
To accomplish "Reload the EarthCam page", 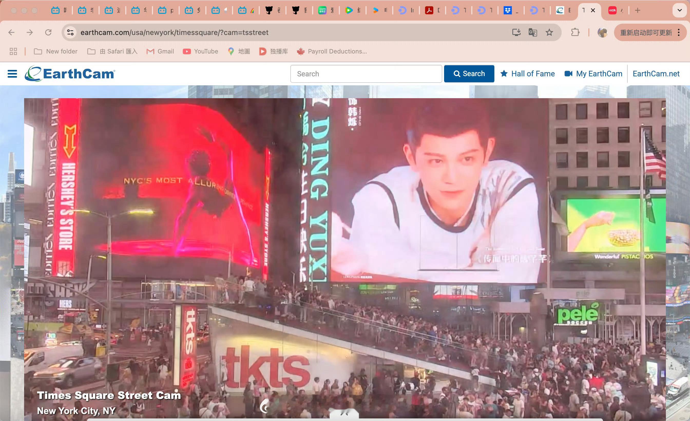I will pos(49,33).
